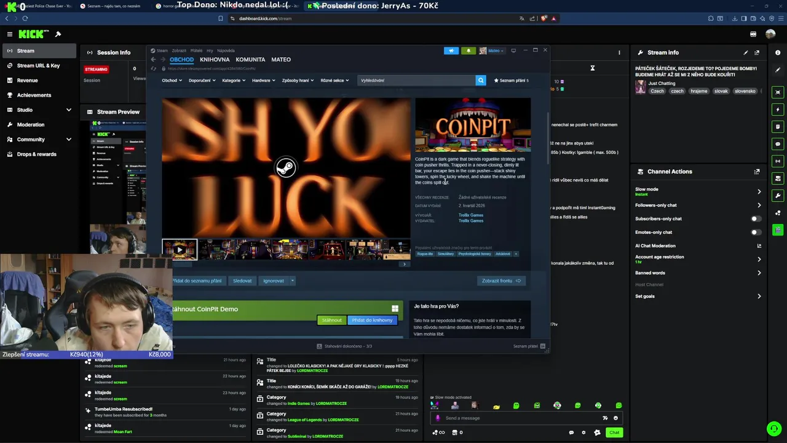Open Account age restriction settings

tap(698, 259)
